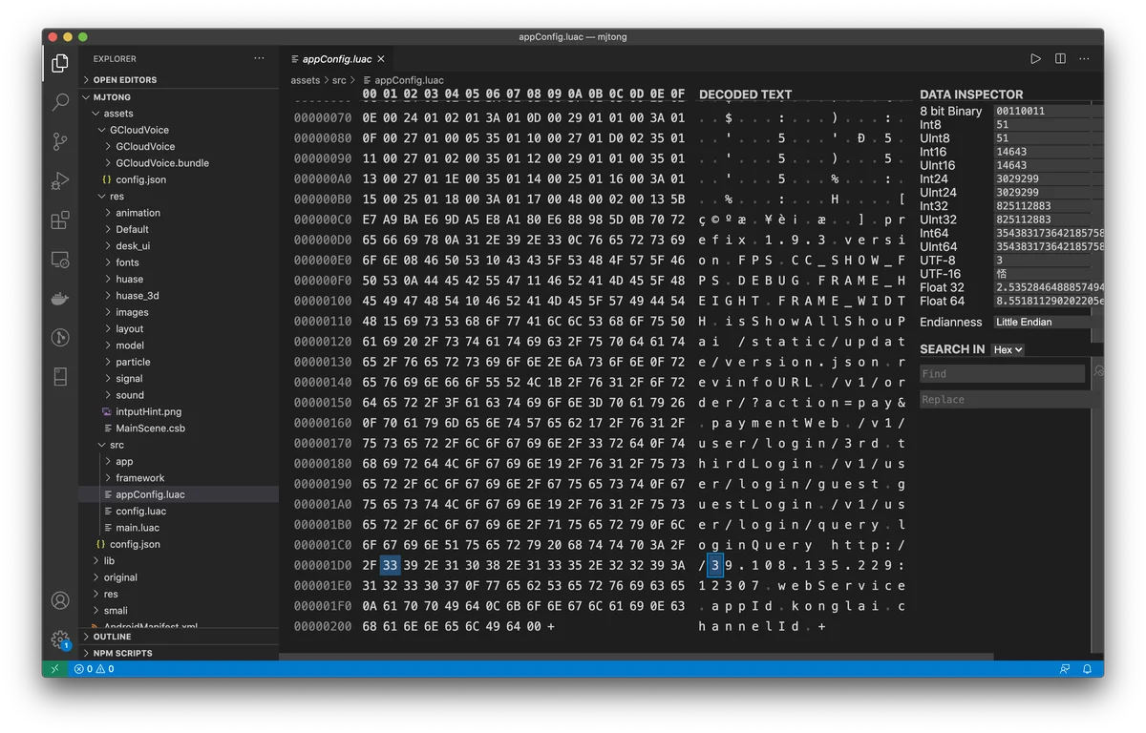Viewport: 1146px width, 733px height.
Task: Open the Run and Debug view
Action: pyautogui.click(x=60, y=180)
